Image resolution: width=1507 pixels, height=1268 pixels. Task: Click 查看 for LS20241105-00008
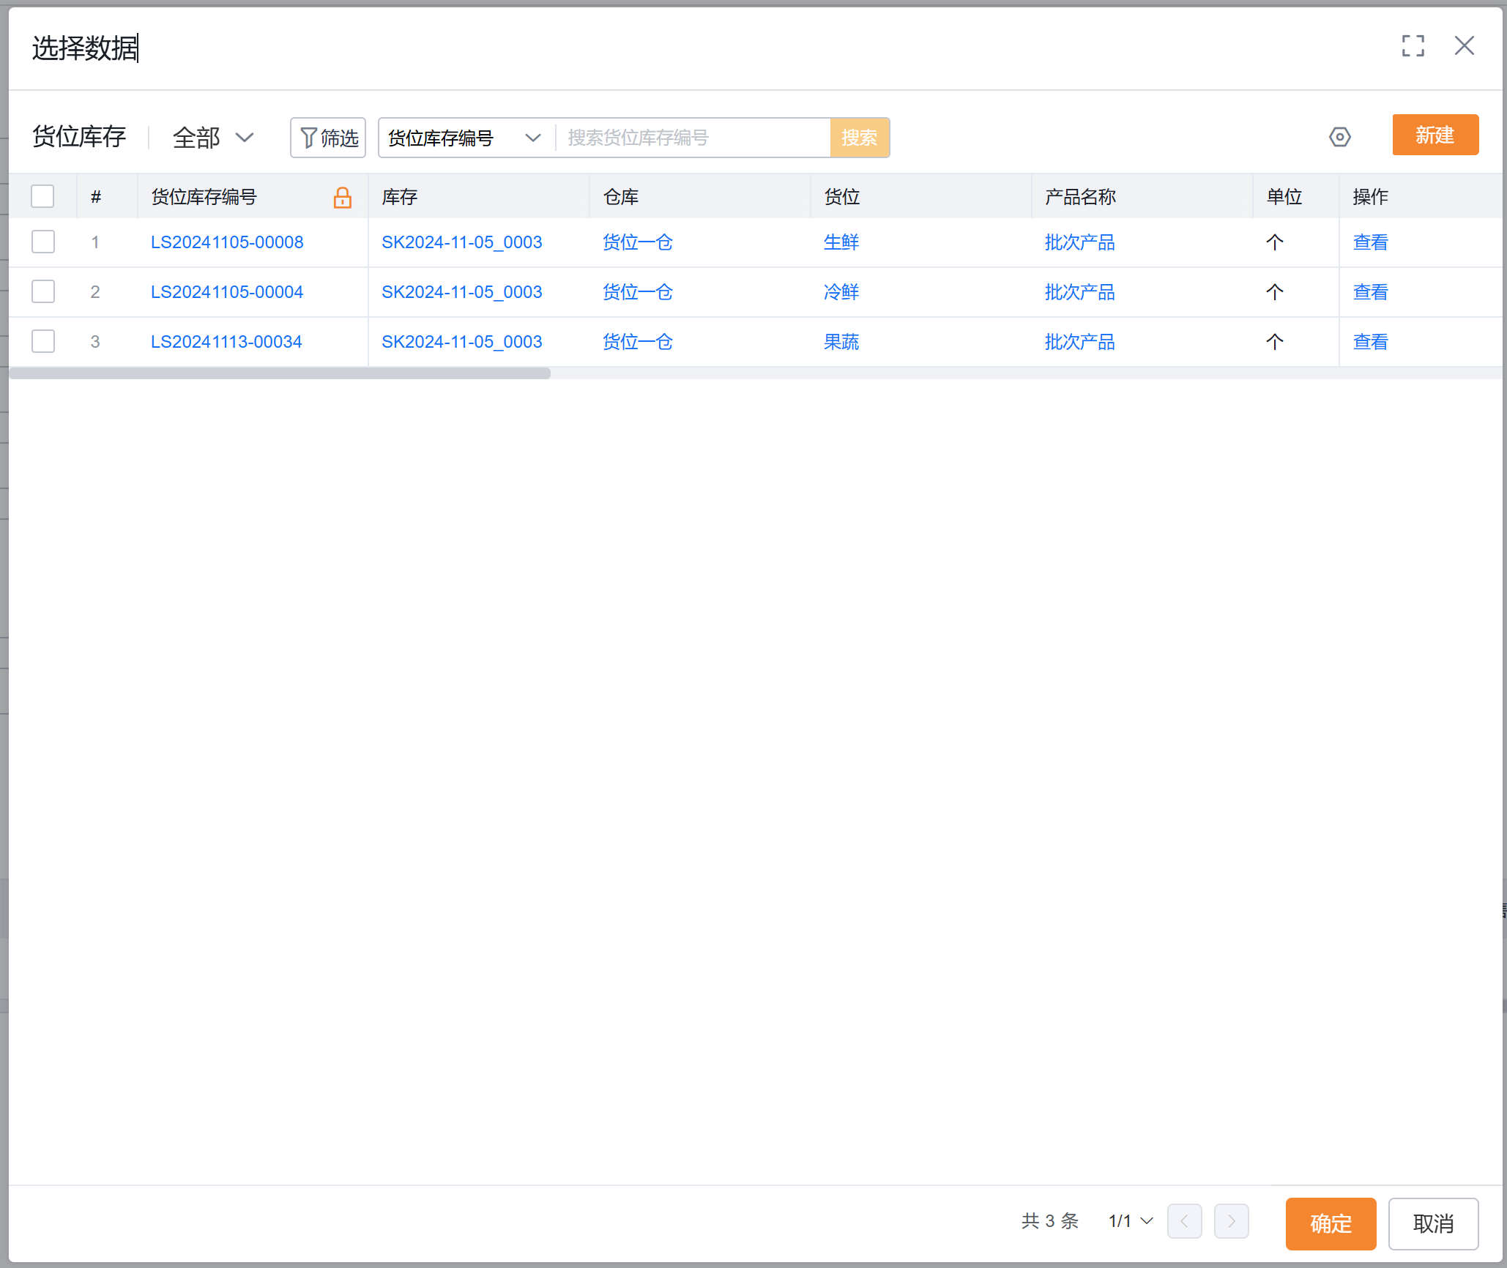point(1371,242)
